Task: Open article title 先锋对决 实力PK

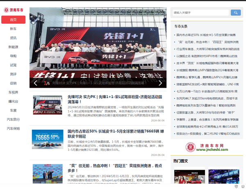Action: point(115,99)
